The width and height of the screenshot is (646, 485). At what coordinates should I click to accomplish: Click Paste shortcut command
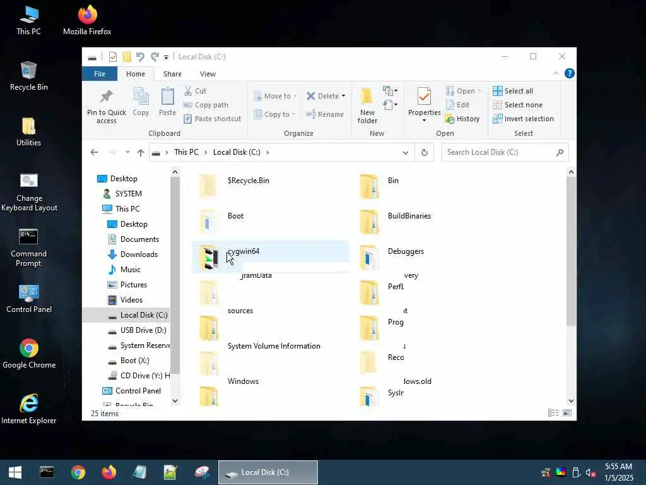pyautogui.click(x=212, y=119)
